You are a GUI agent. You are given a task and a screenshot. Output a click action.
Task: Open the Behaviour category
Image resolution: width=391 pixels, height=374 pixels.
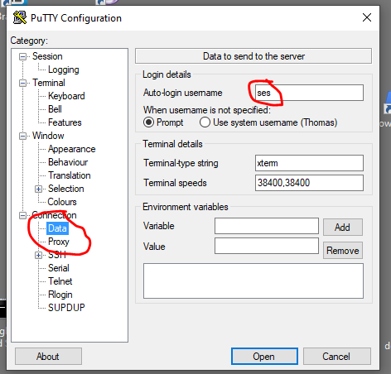pos(68,162)
